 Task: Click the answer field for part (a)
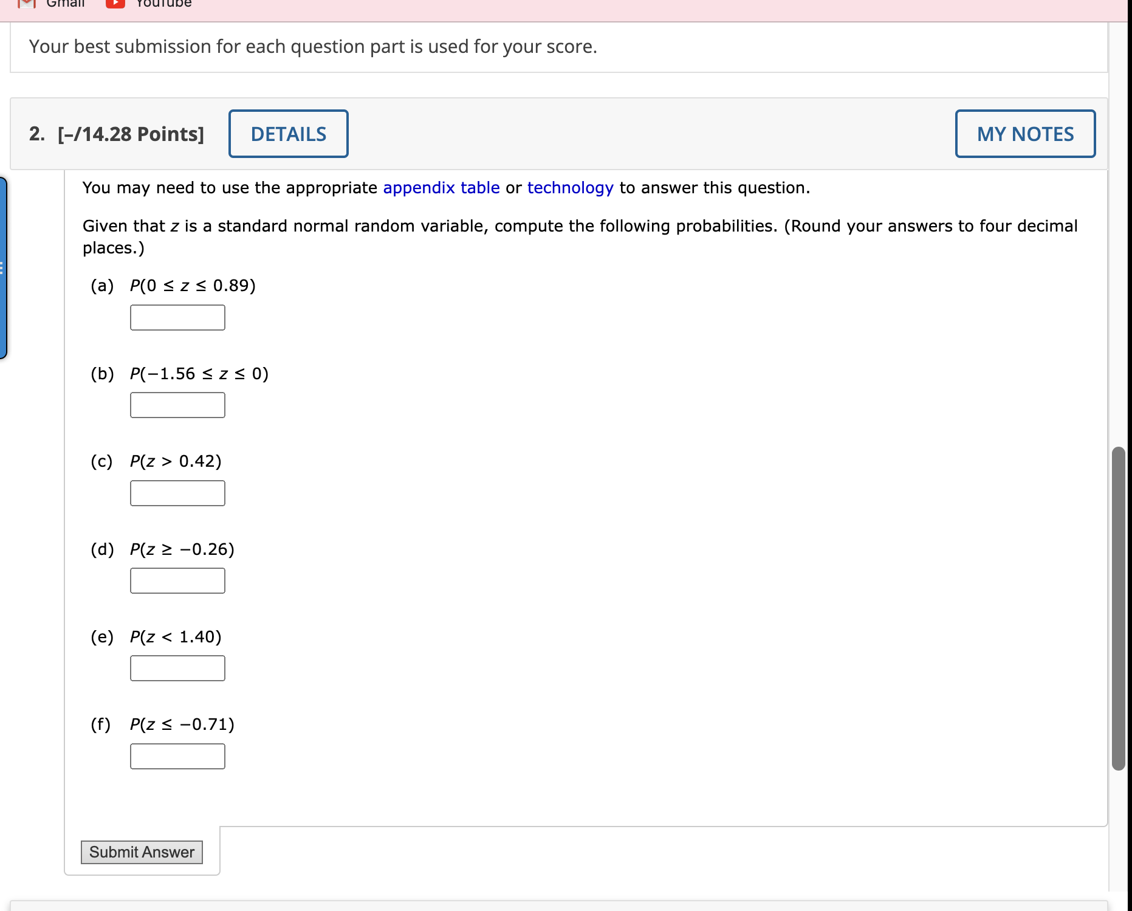177,317
